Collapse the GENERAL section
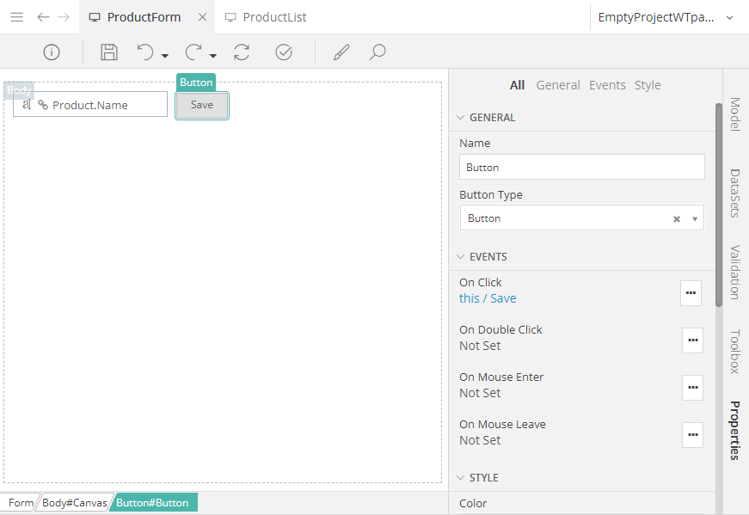Screen dimensions: 749x515 point(460,118)
